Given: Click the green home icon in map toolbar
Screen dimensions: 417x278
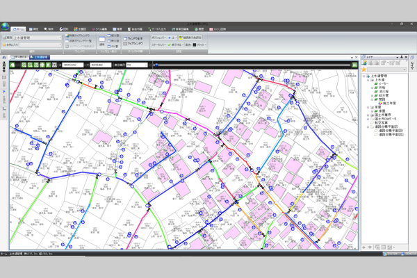Looking at the screenshot, I should pyautogui.click(x=13, y=65).
